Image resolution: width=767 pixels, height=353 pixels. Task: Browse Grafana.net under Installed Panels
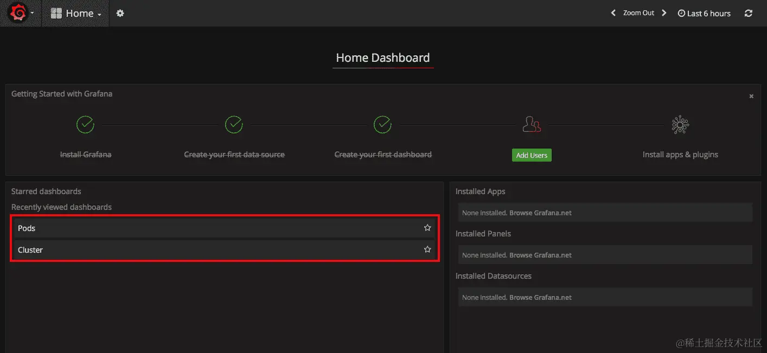[x=540, y=255]
